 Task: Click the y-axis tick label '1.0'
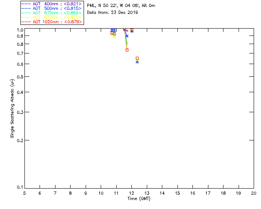pyautogui.click(x=20, y=30)
